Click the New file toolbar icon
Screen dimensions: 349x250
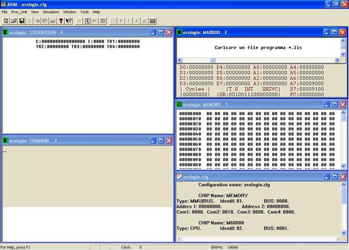[6, 21]
